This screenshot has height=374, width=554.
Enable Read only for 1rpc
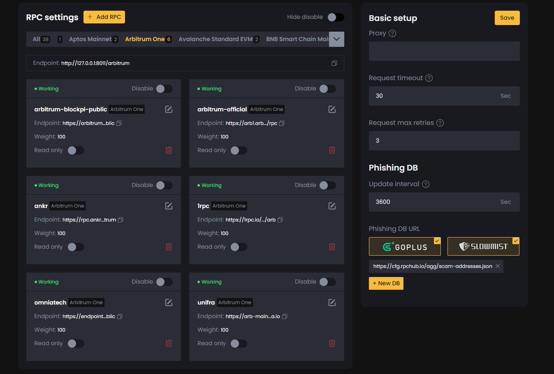[x=239, y=247]
